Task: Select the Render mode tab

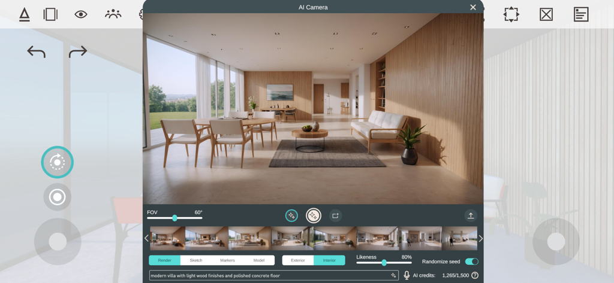Action: (164, 260)
